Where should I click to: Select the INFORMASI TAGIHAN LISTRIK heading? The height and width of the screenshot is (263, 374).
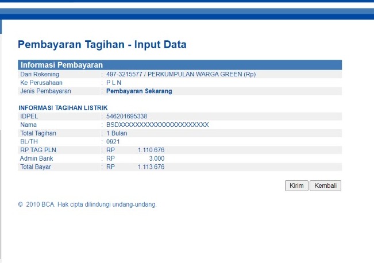[63, 108]
